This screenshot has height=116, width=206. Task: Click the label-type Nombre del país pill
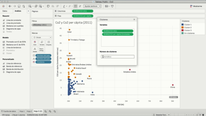click(x=43, y=55)
